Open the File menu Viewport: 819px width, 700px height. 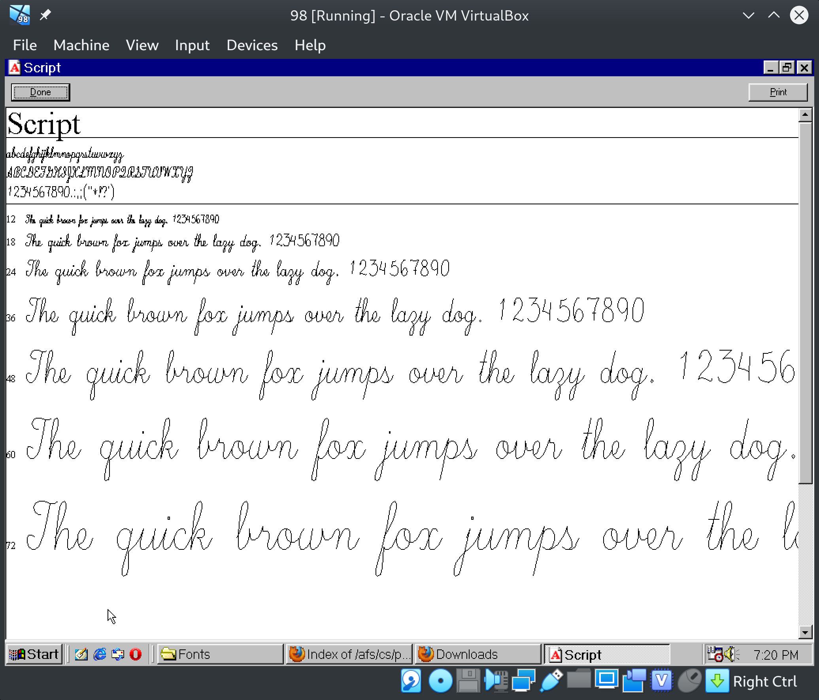pyautogui.click(x=25, y=45)
